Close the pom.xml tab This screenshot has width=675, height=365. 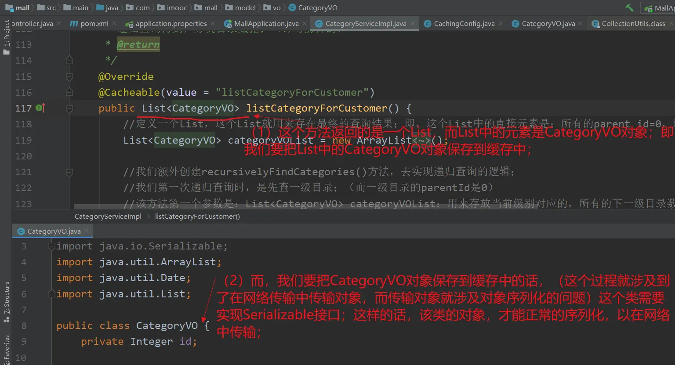tap(114, 23)
